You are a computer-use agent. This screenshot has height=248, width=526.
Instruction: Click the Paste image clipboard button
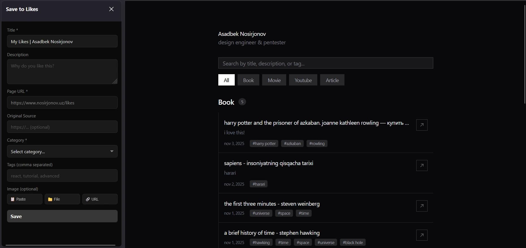coord(25,199)
